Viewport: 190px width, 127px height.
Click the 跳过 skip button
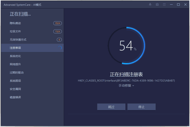point(111,107)
